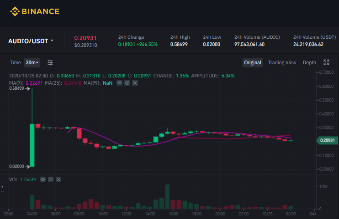
Task: Switch to the Trading View tab
Action: tap(282, 62)
